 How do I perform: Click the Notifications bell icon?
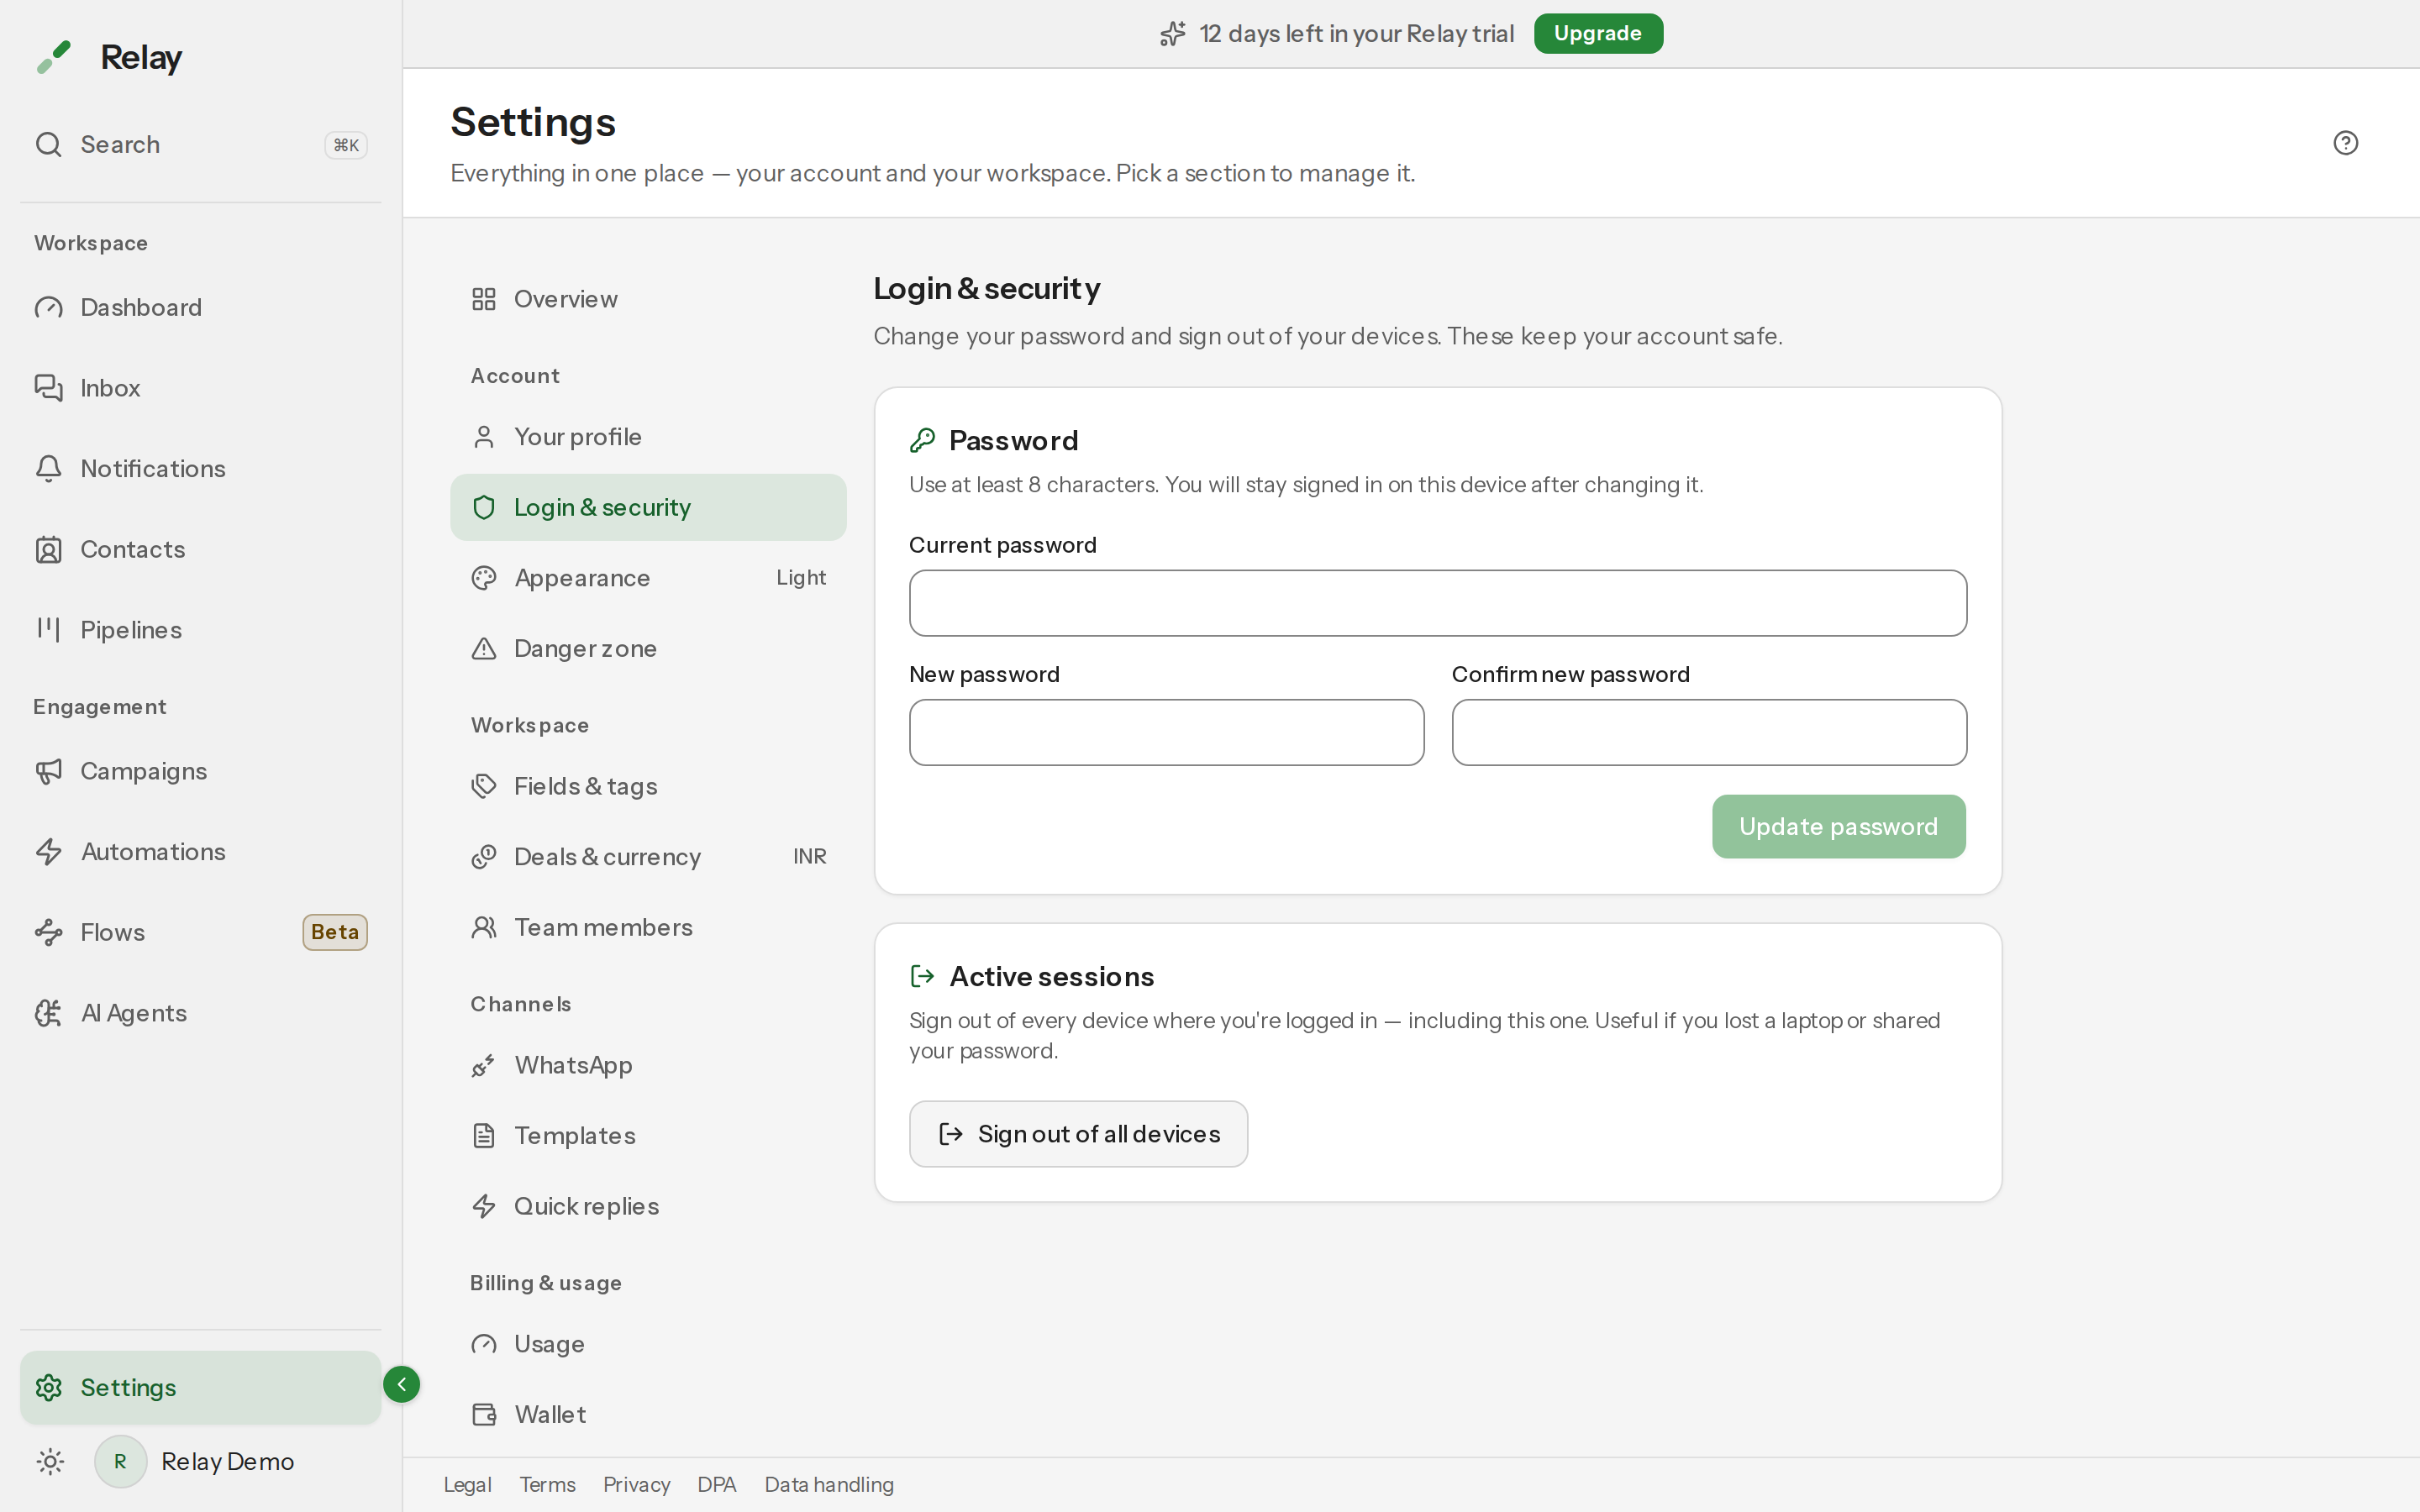48,468
